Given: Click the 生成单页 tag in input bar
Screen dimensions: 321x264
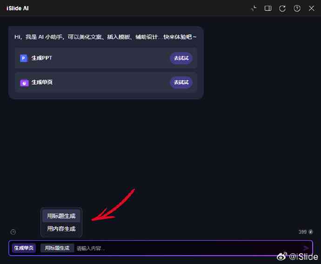Looking at the screenshot, I should 24,248.
